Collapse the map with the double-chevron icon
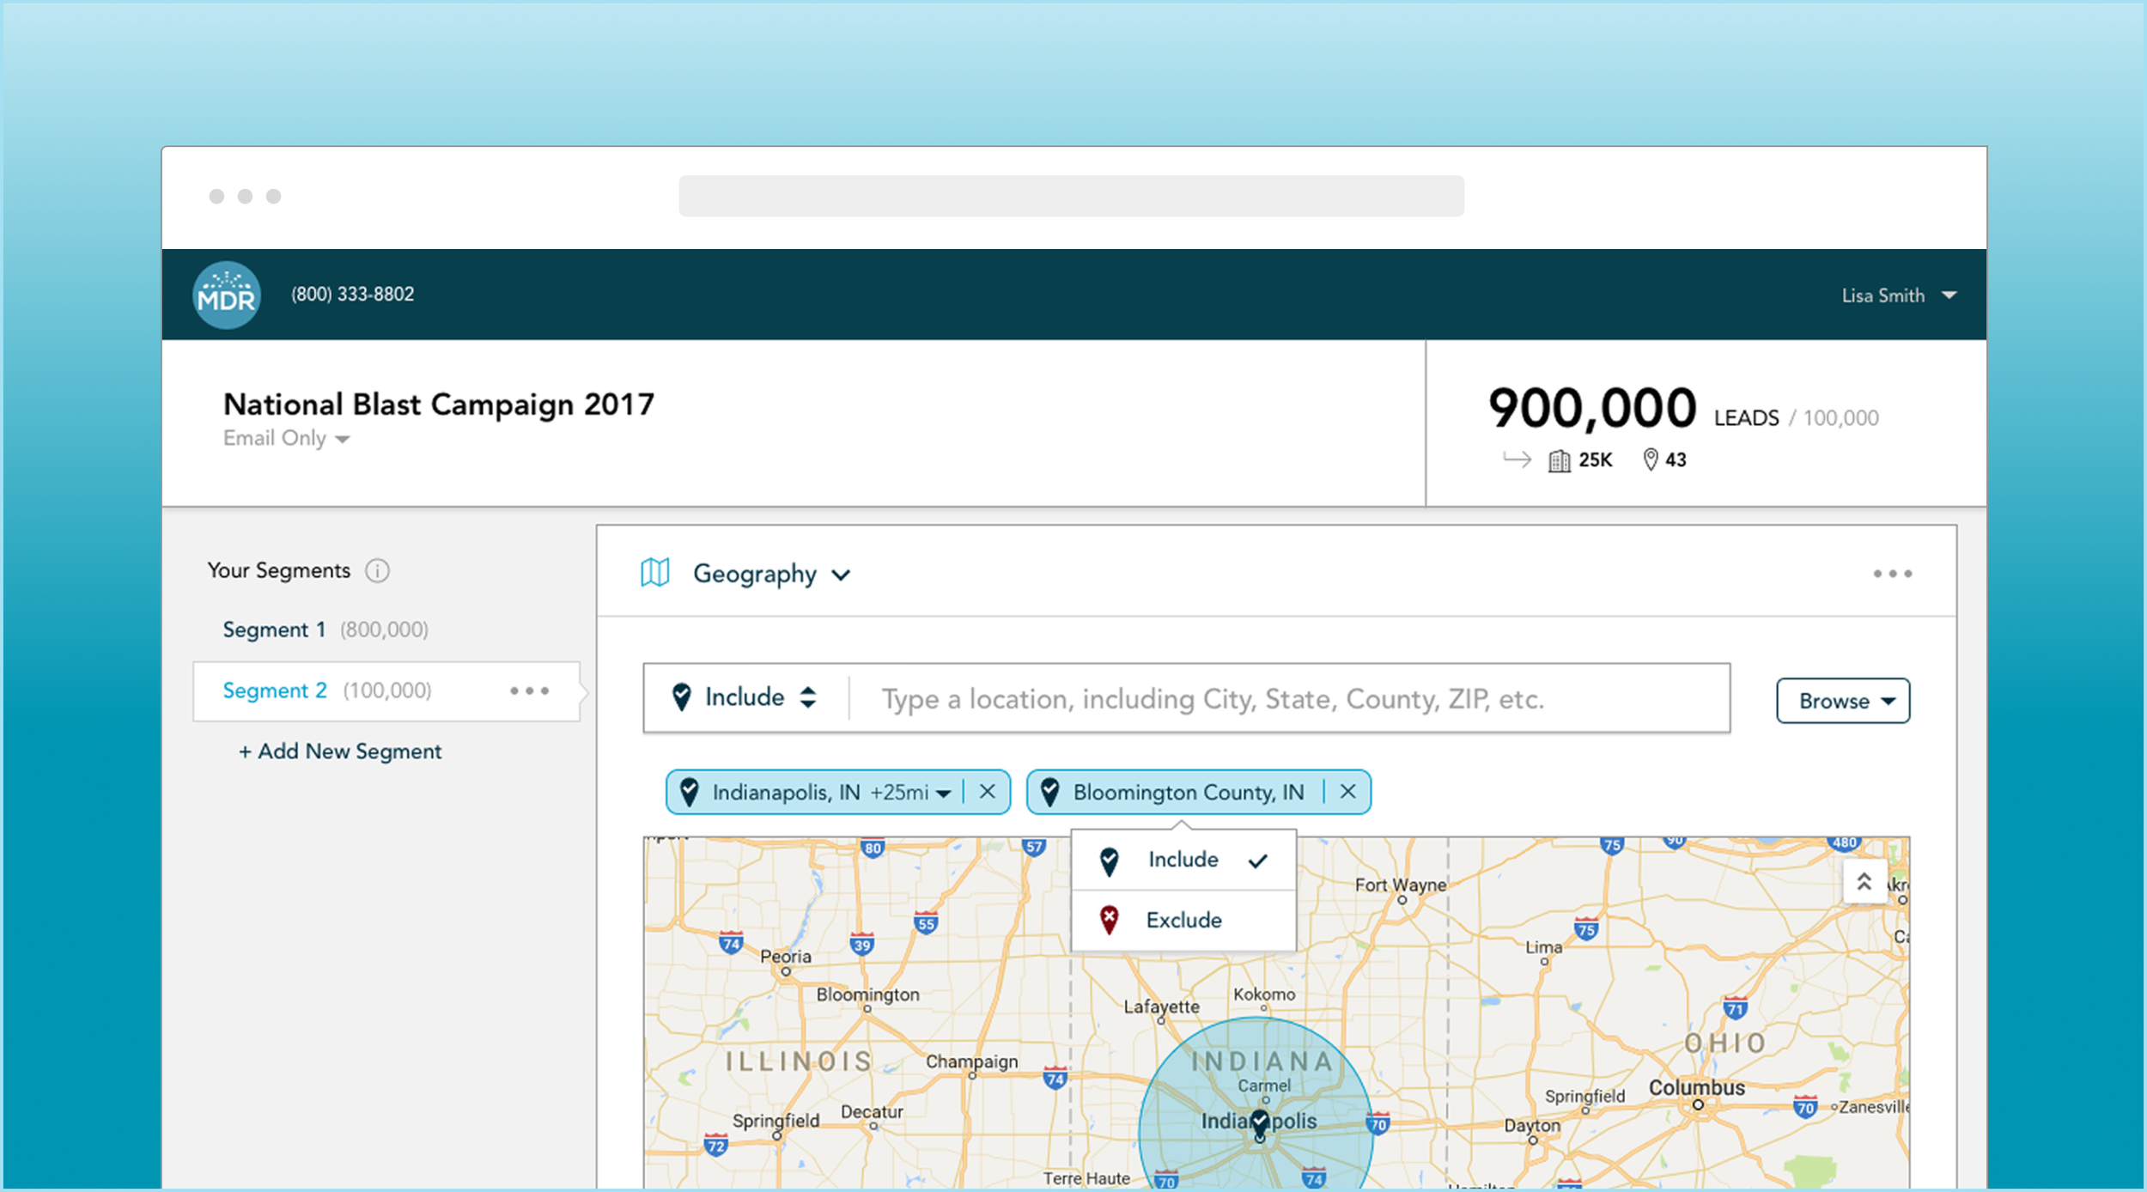This screenshot has height=1192, width=2147. tap(1864, 882)
